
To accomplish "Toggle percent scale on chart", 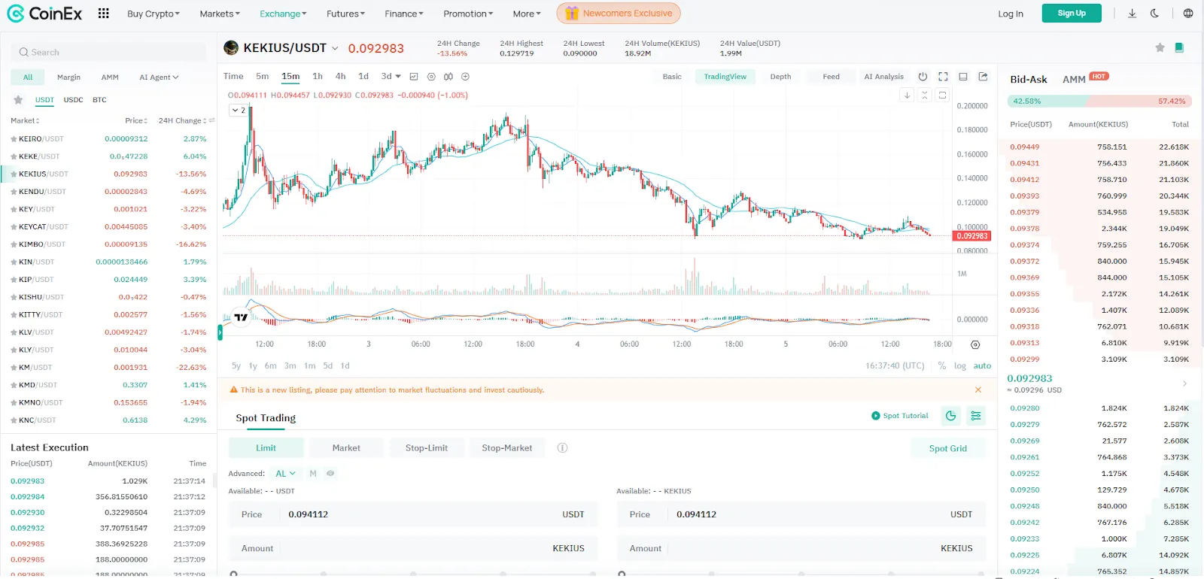I will [942, 366].
